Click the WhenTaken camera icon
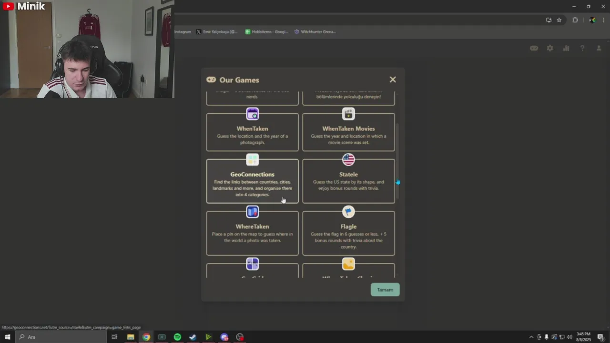Screen dimensions: 610x343 (x=253, y=114)
